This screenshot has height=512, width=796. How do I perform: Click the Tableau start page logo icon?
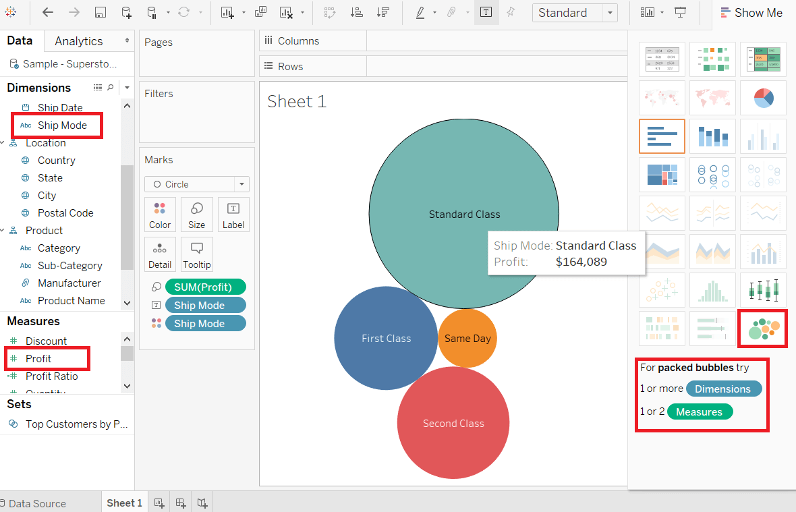pos(10,11)
